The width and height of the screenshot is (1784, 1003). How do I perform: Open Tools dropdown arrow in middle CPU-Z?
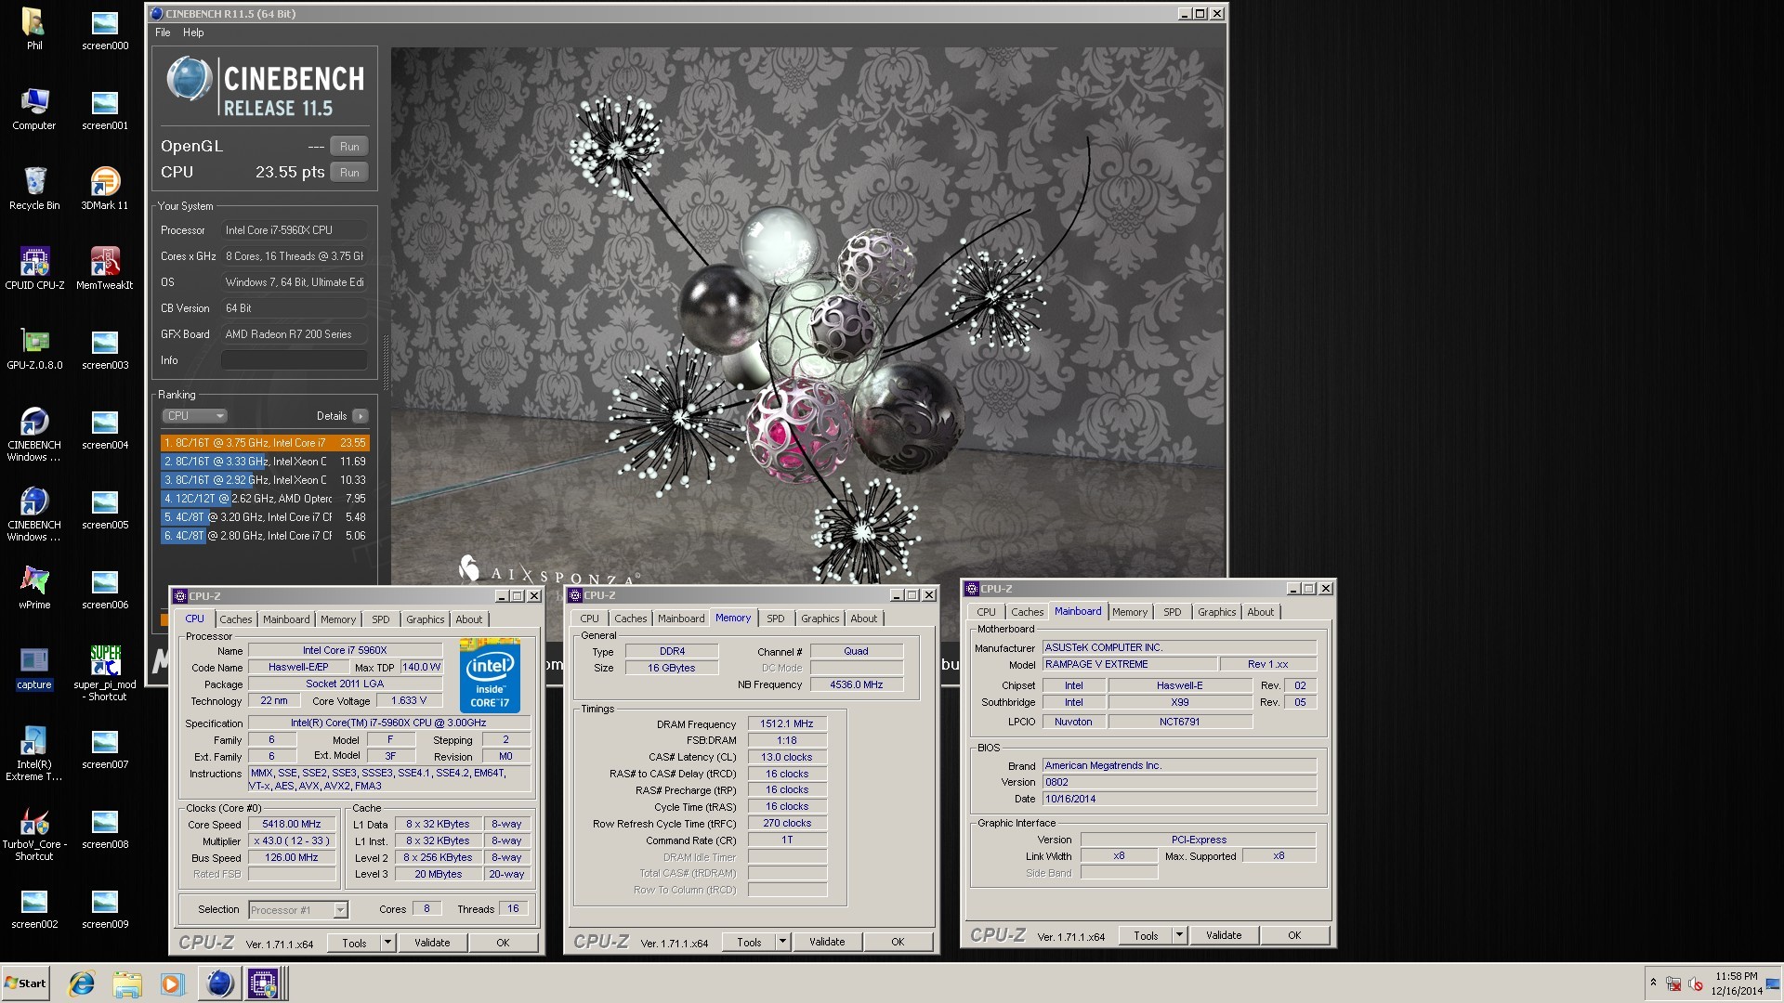pyautogui.click(x=783, y=942)
